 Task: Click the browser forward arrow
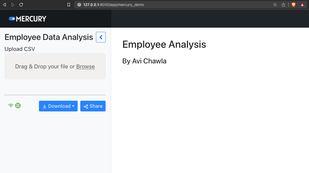[x=13, y=5]
